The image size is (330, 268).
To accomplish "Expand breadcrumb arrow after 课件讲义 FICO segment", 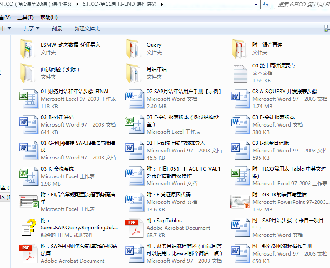I will coord(77,4).
